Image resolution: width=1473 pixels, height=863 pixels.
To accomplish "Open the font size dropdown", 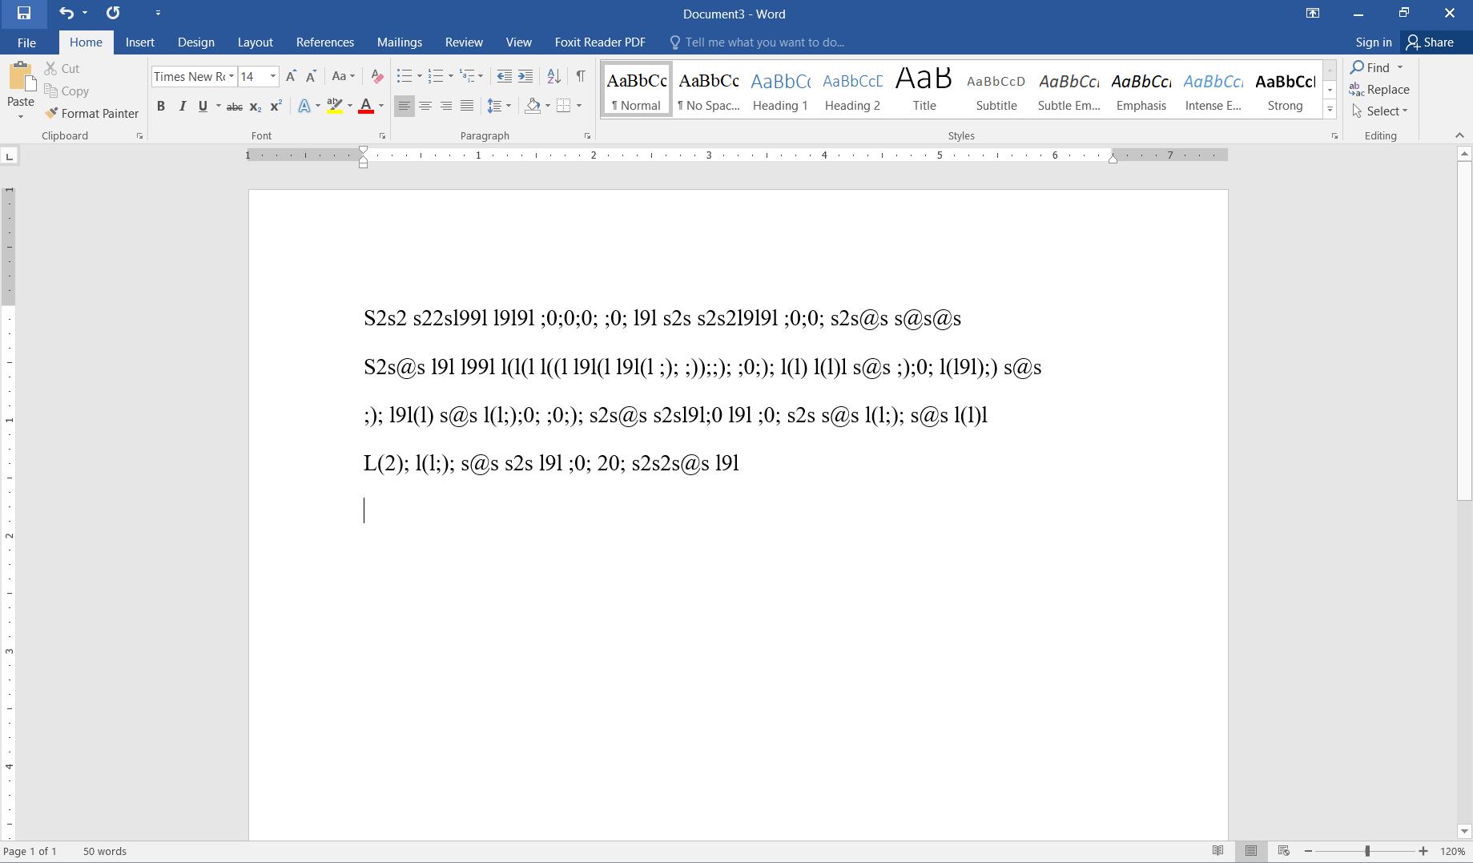I will (x=272, y=77).
